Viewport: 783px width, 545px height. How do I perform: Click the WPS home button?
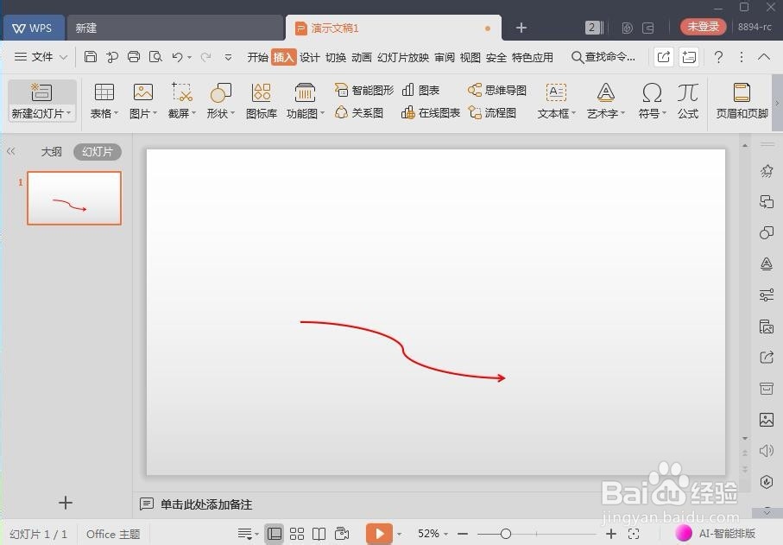click(33, 28)
